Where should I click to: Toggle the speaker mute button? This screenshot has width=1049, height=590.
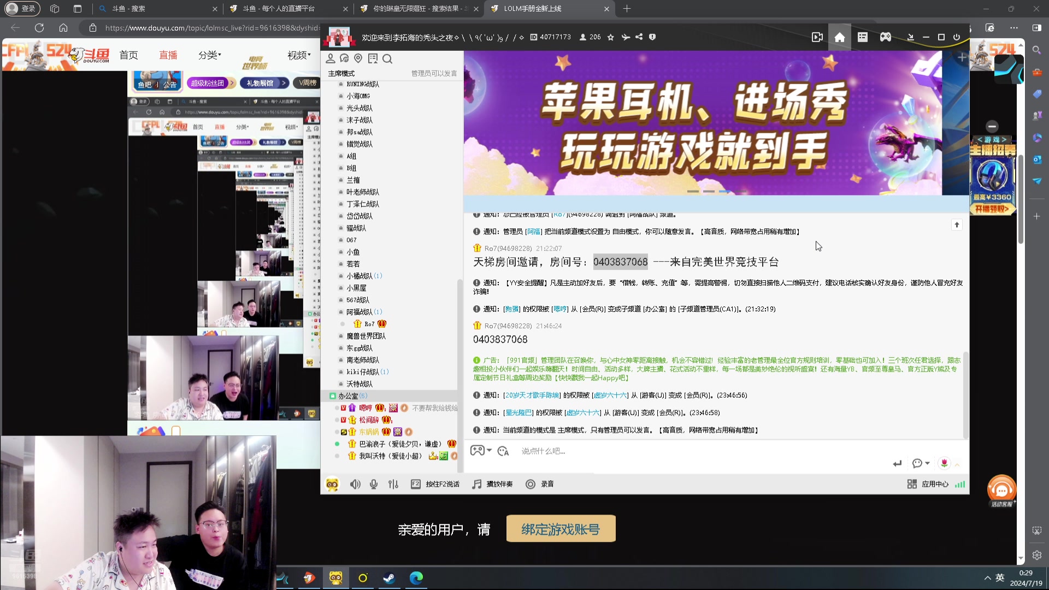click(x=355, y=484)
